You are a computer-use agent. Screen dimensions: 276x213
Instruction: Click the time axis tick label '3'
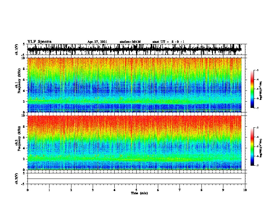pyautogui.click(x=93, y=190)
